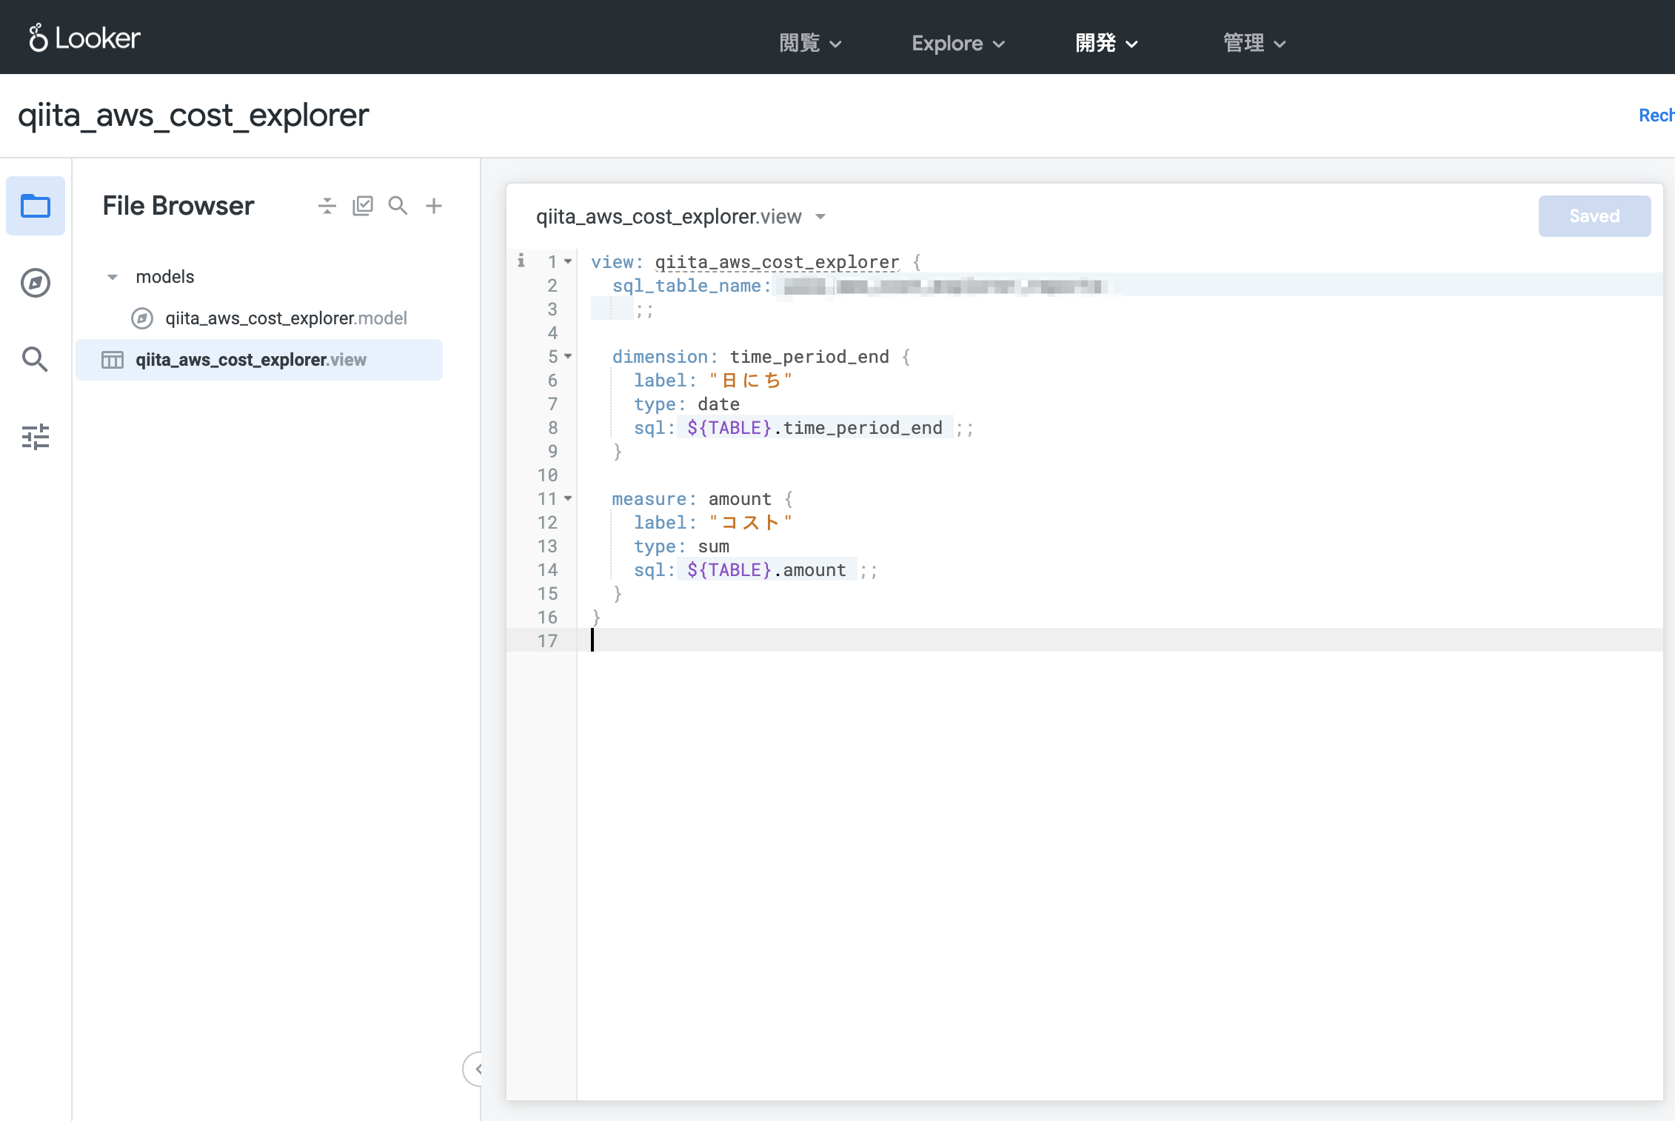Open the 管理 menu

pyautogui.click(x=1254, y=43)
